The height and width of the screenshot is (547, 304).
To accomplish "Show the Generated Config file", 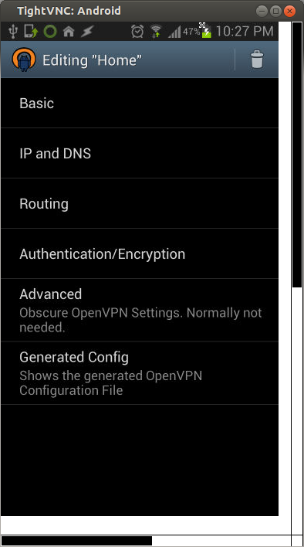I will [x=140, y=373].
